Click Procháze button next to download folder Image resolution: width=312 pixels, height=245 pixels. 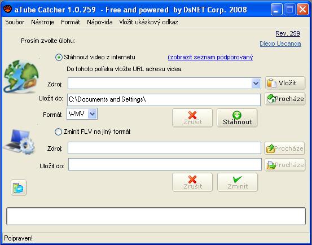pyautogui.click(x=285, y=99)
